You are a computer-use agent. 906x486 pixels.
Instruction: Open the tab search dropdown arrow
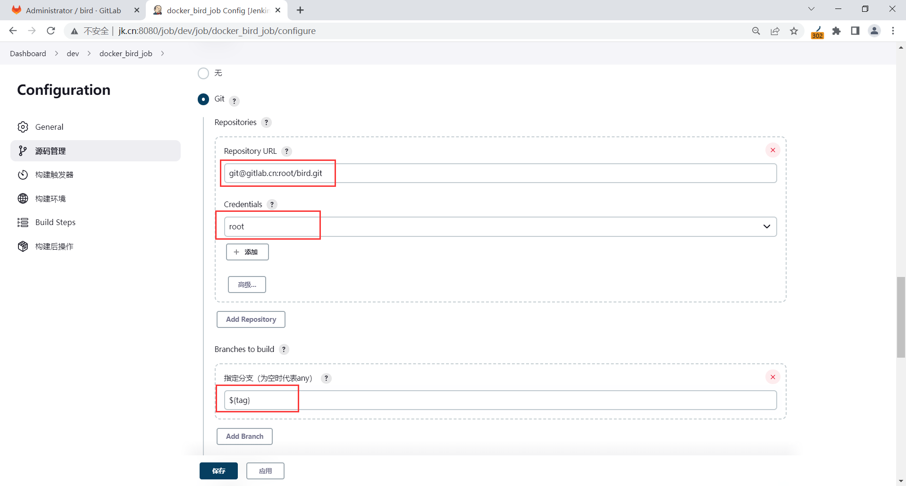click(812, 9)
